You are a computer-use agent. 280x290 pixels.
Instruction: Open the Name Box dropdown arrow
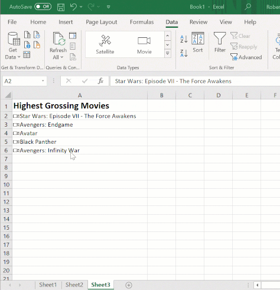point(43,81)
